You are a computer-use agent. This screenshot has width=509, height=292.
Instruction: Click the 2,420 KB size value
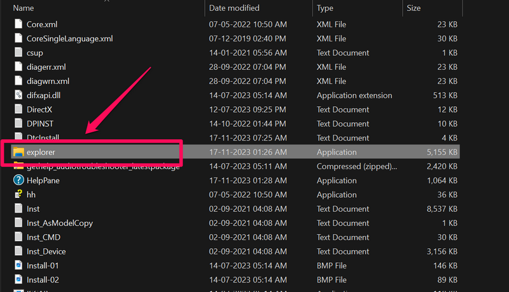(442, 167)
